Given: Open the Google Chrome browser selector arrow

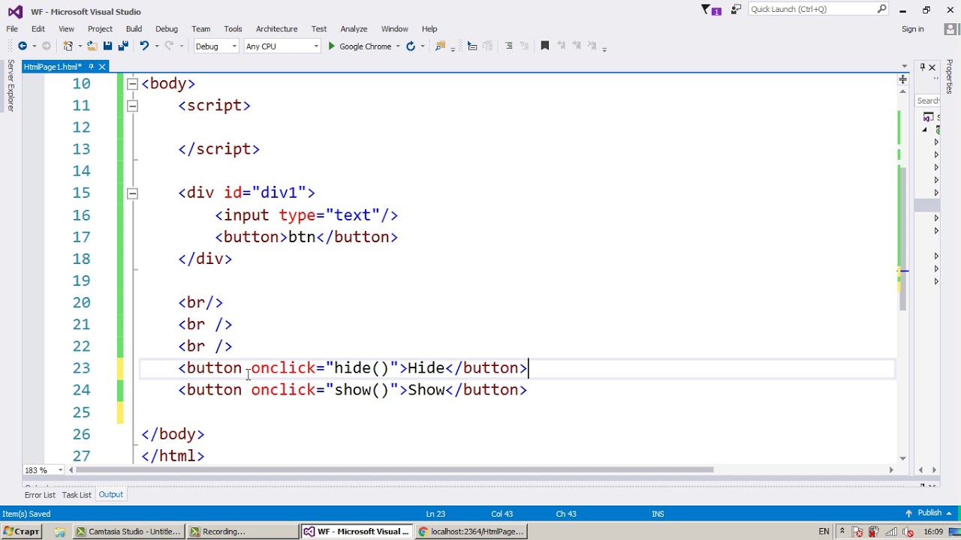Looking at the screenshot, I should coord(398,46).
